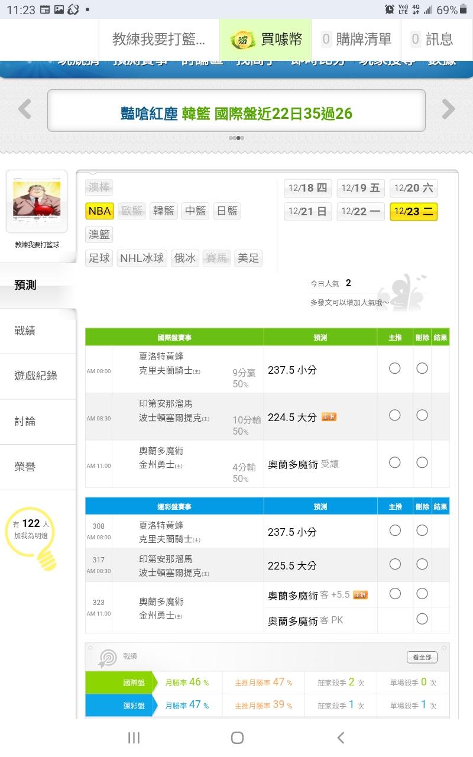Go to next banner with right arrow
The image size is (473, 757).
(449, 109)
